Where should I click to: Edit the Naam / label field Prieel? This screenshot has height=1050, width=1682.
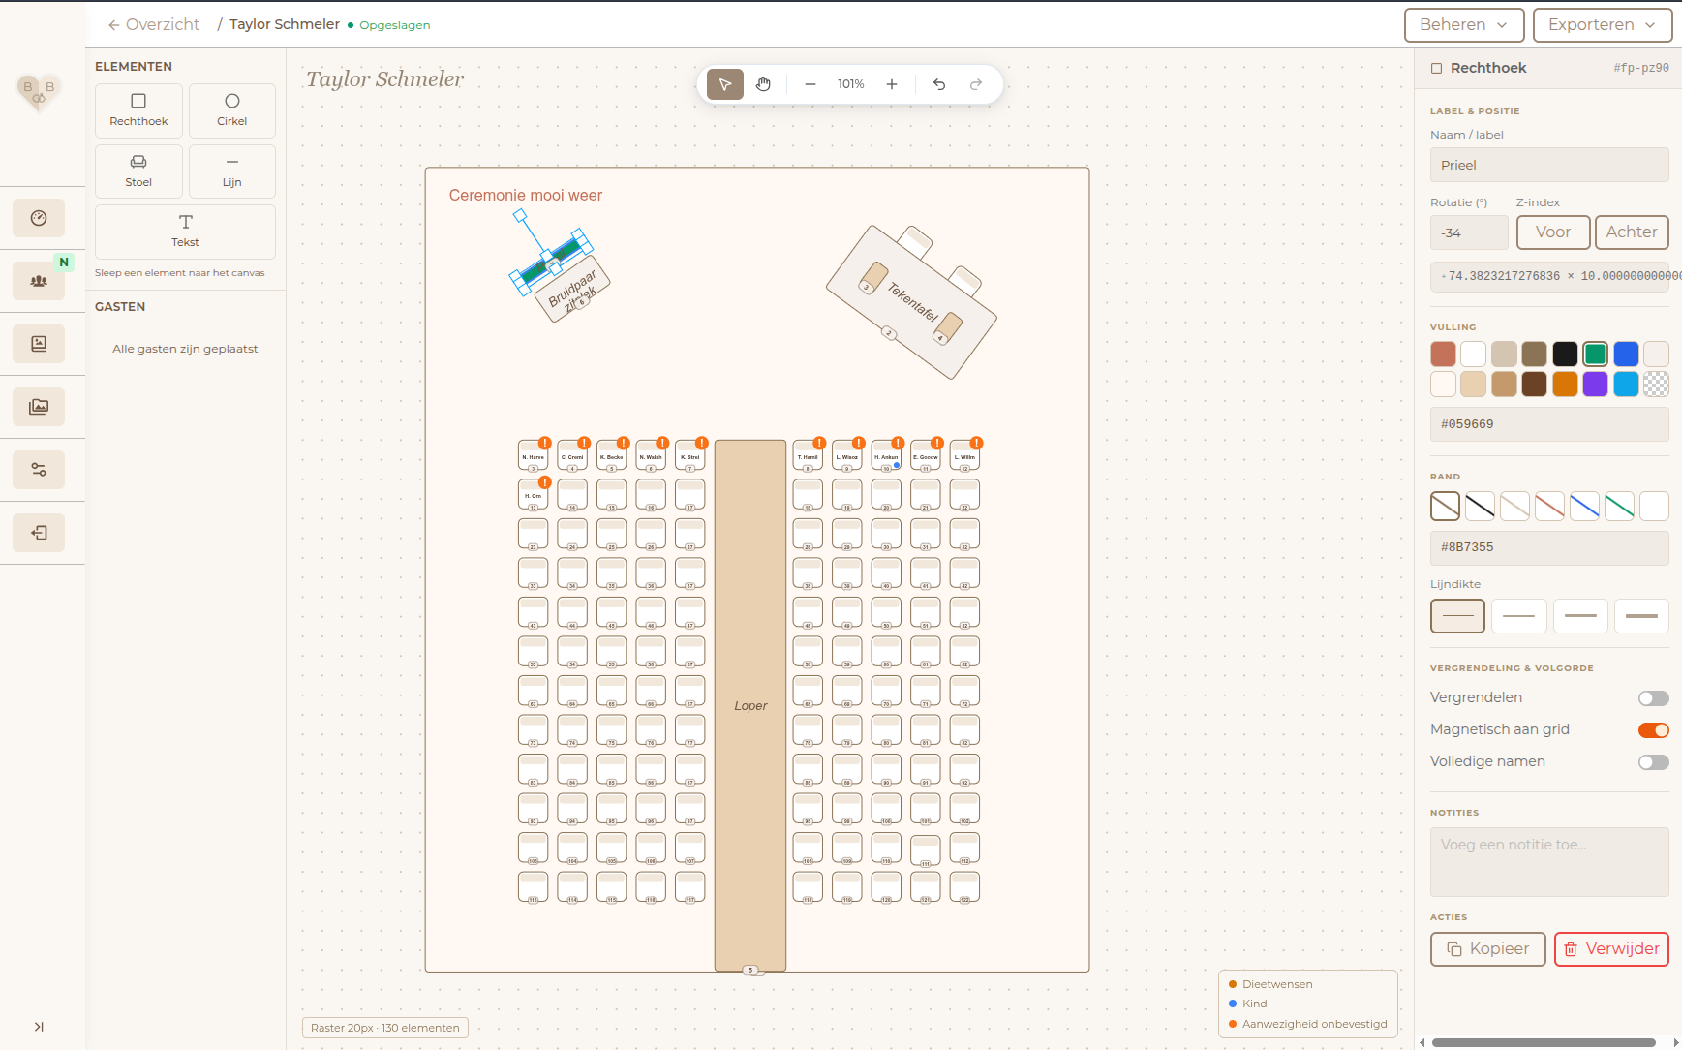(1549, 165)
